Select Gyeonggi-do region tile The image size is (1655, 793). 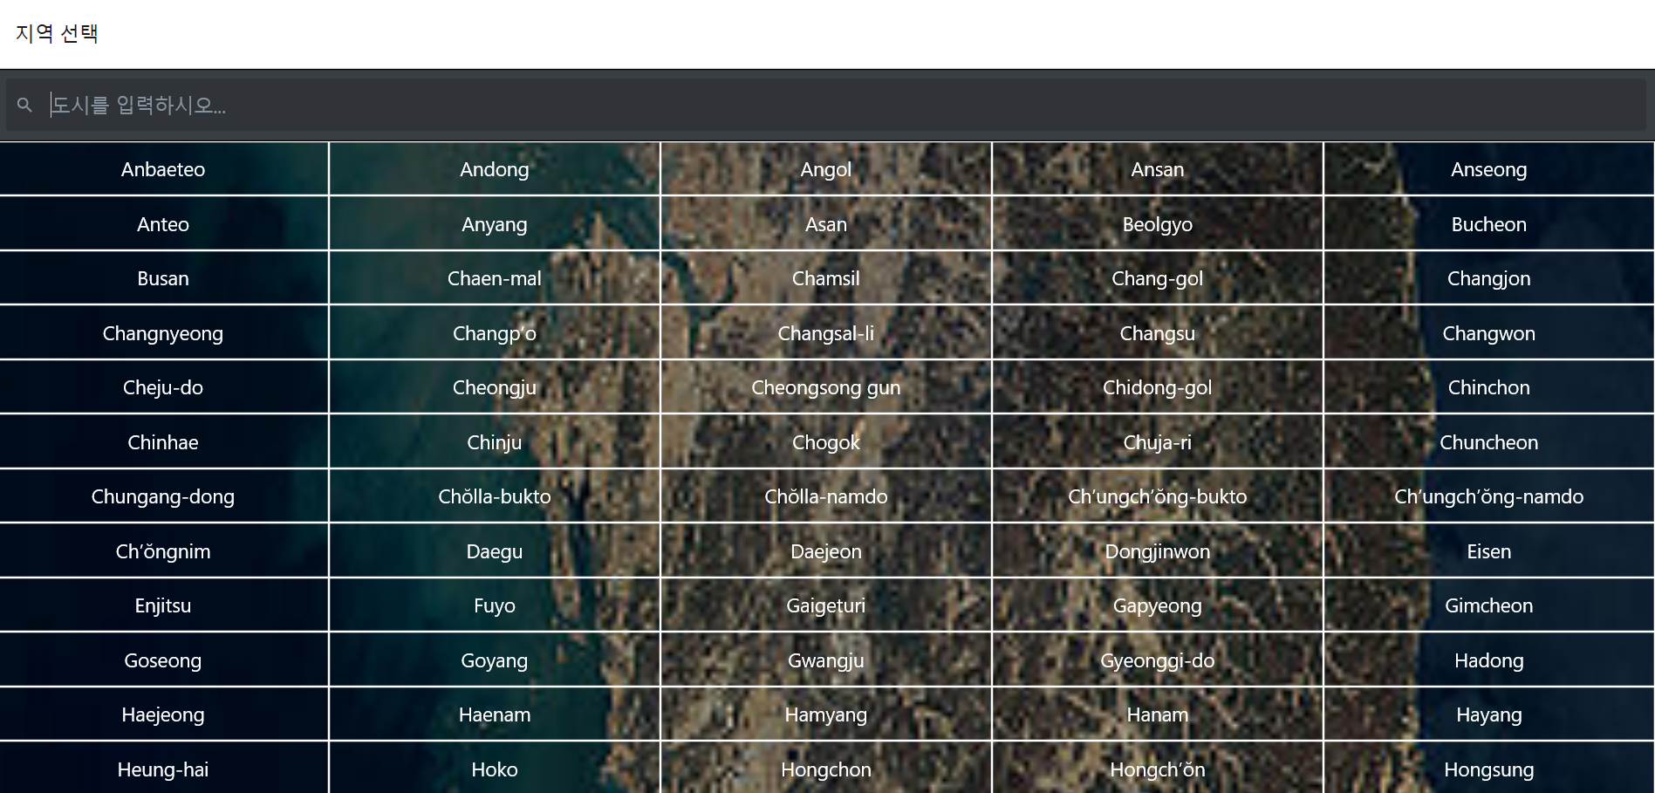[1158, 660]
